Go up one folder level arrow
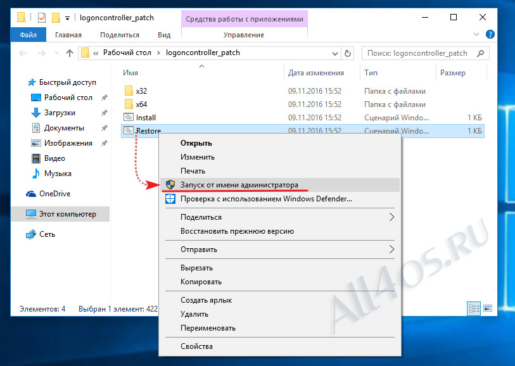 point(69,53)
